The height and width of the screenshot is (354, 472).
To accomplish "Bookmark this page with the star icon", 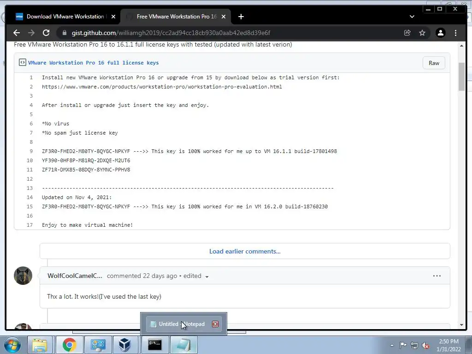I will 422,33.
